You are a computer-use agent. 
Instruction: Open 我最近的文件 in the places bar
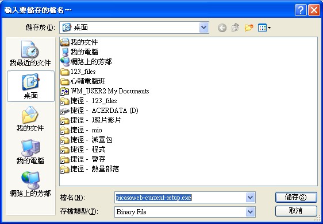coord(30,54)
